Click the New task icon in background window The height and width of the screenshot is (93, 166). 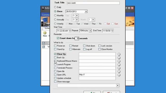(x=45, y=33)
